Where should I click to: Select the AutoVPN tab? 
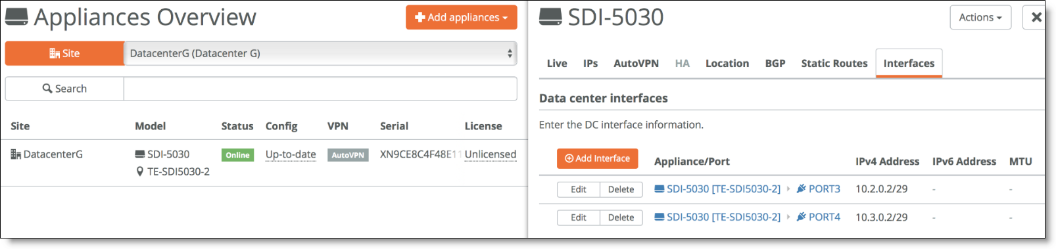(636, 63)
